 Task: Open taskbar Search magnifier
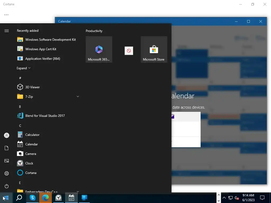tap(19, 198)
